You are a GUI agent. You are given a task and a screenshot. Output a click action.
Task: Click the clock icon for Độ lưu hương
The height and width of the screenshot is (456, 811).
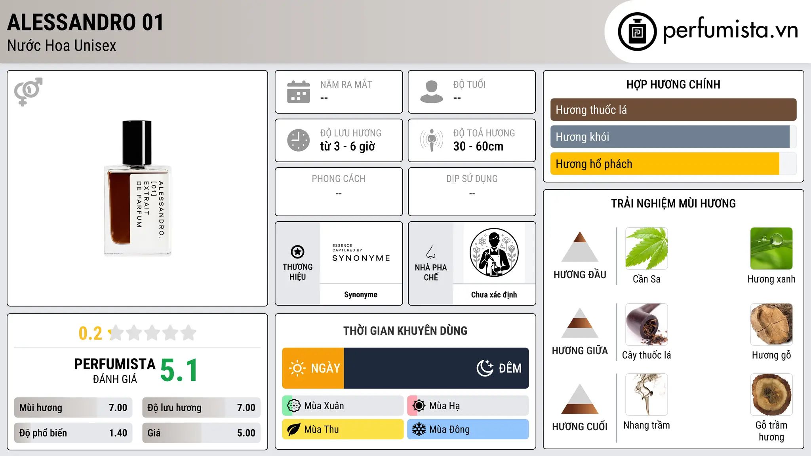pos(299,140)
